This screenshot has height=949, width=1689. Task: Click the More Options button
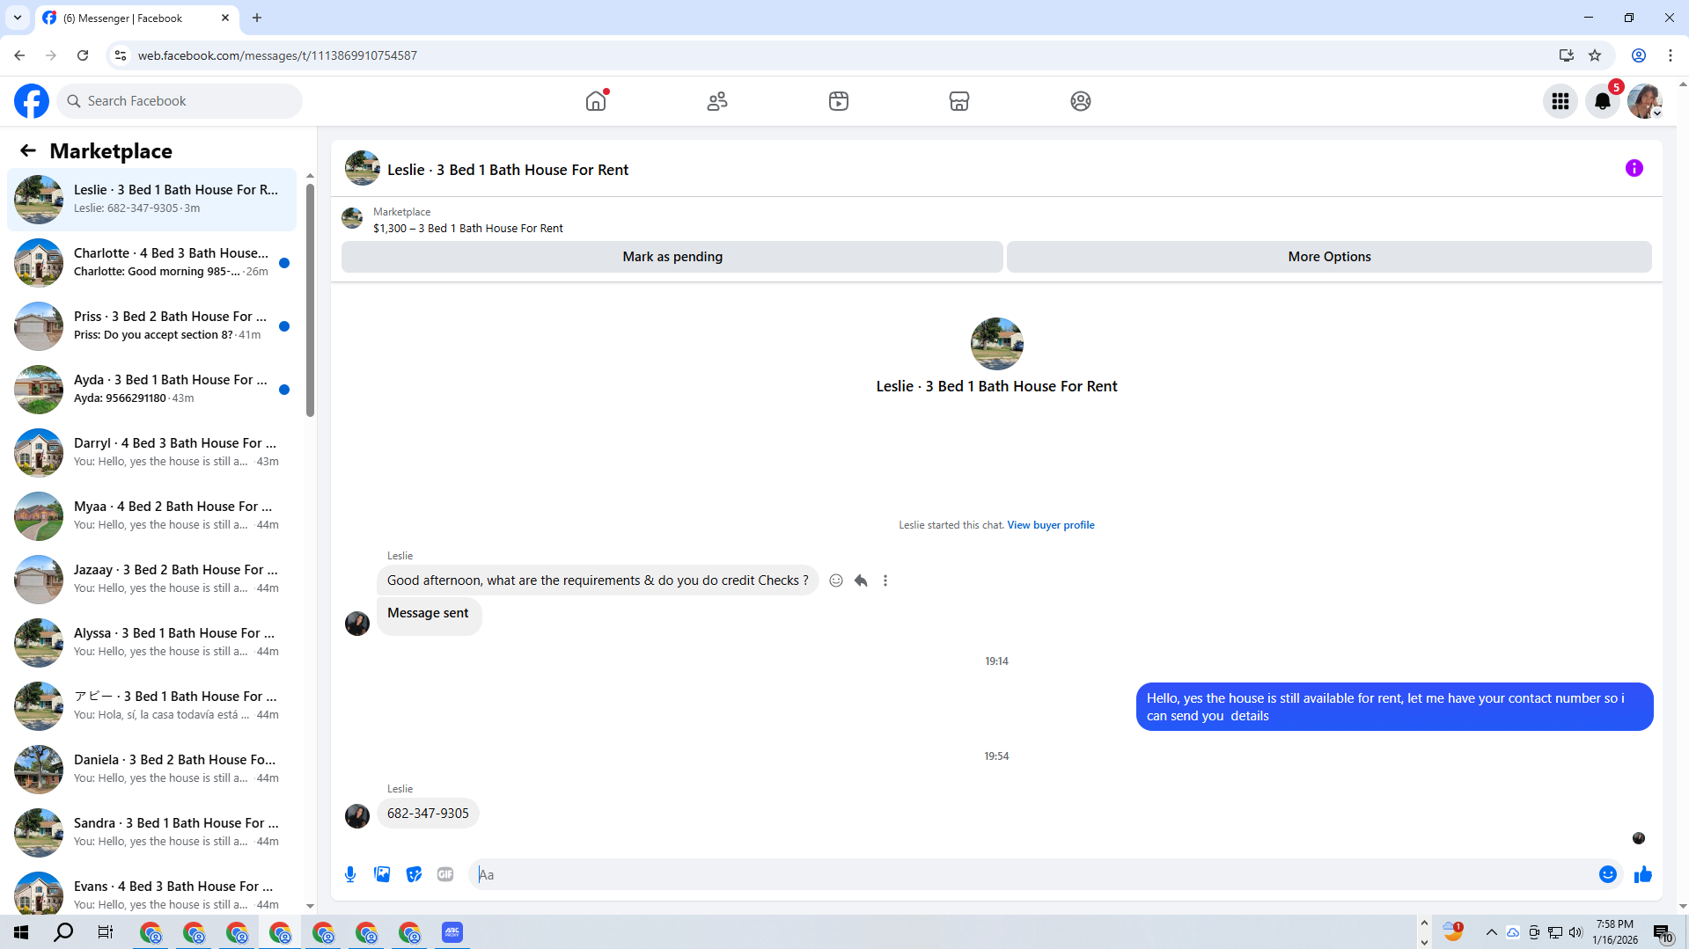(x=1329, y=257)
